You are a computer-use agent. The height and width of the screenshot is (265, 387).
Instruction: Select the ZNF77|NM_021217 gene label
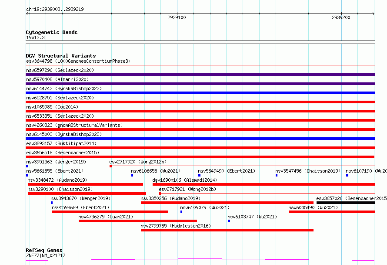click(46, 255)
